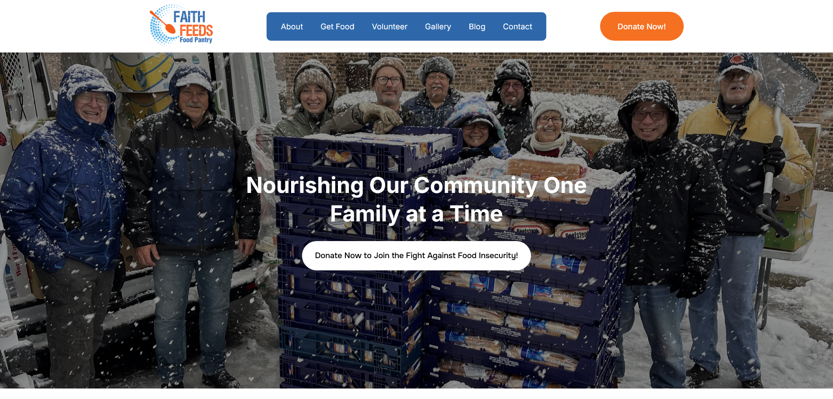The height and width of the screenshot is (399, 833).
Task: Visit the Blog page
Action: [477, 27]
